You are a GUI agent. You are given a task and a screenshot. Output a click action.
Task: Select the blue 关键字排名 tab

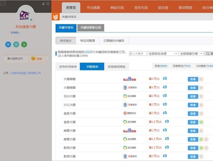(x=66, y=28)
